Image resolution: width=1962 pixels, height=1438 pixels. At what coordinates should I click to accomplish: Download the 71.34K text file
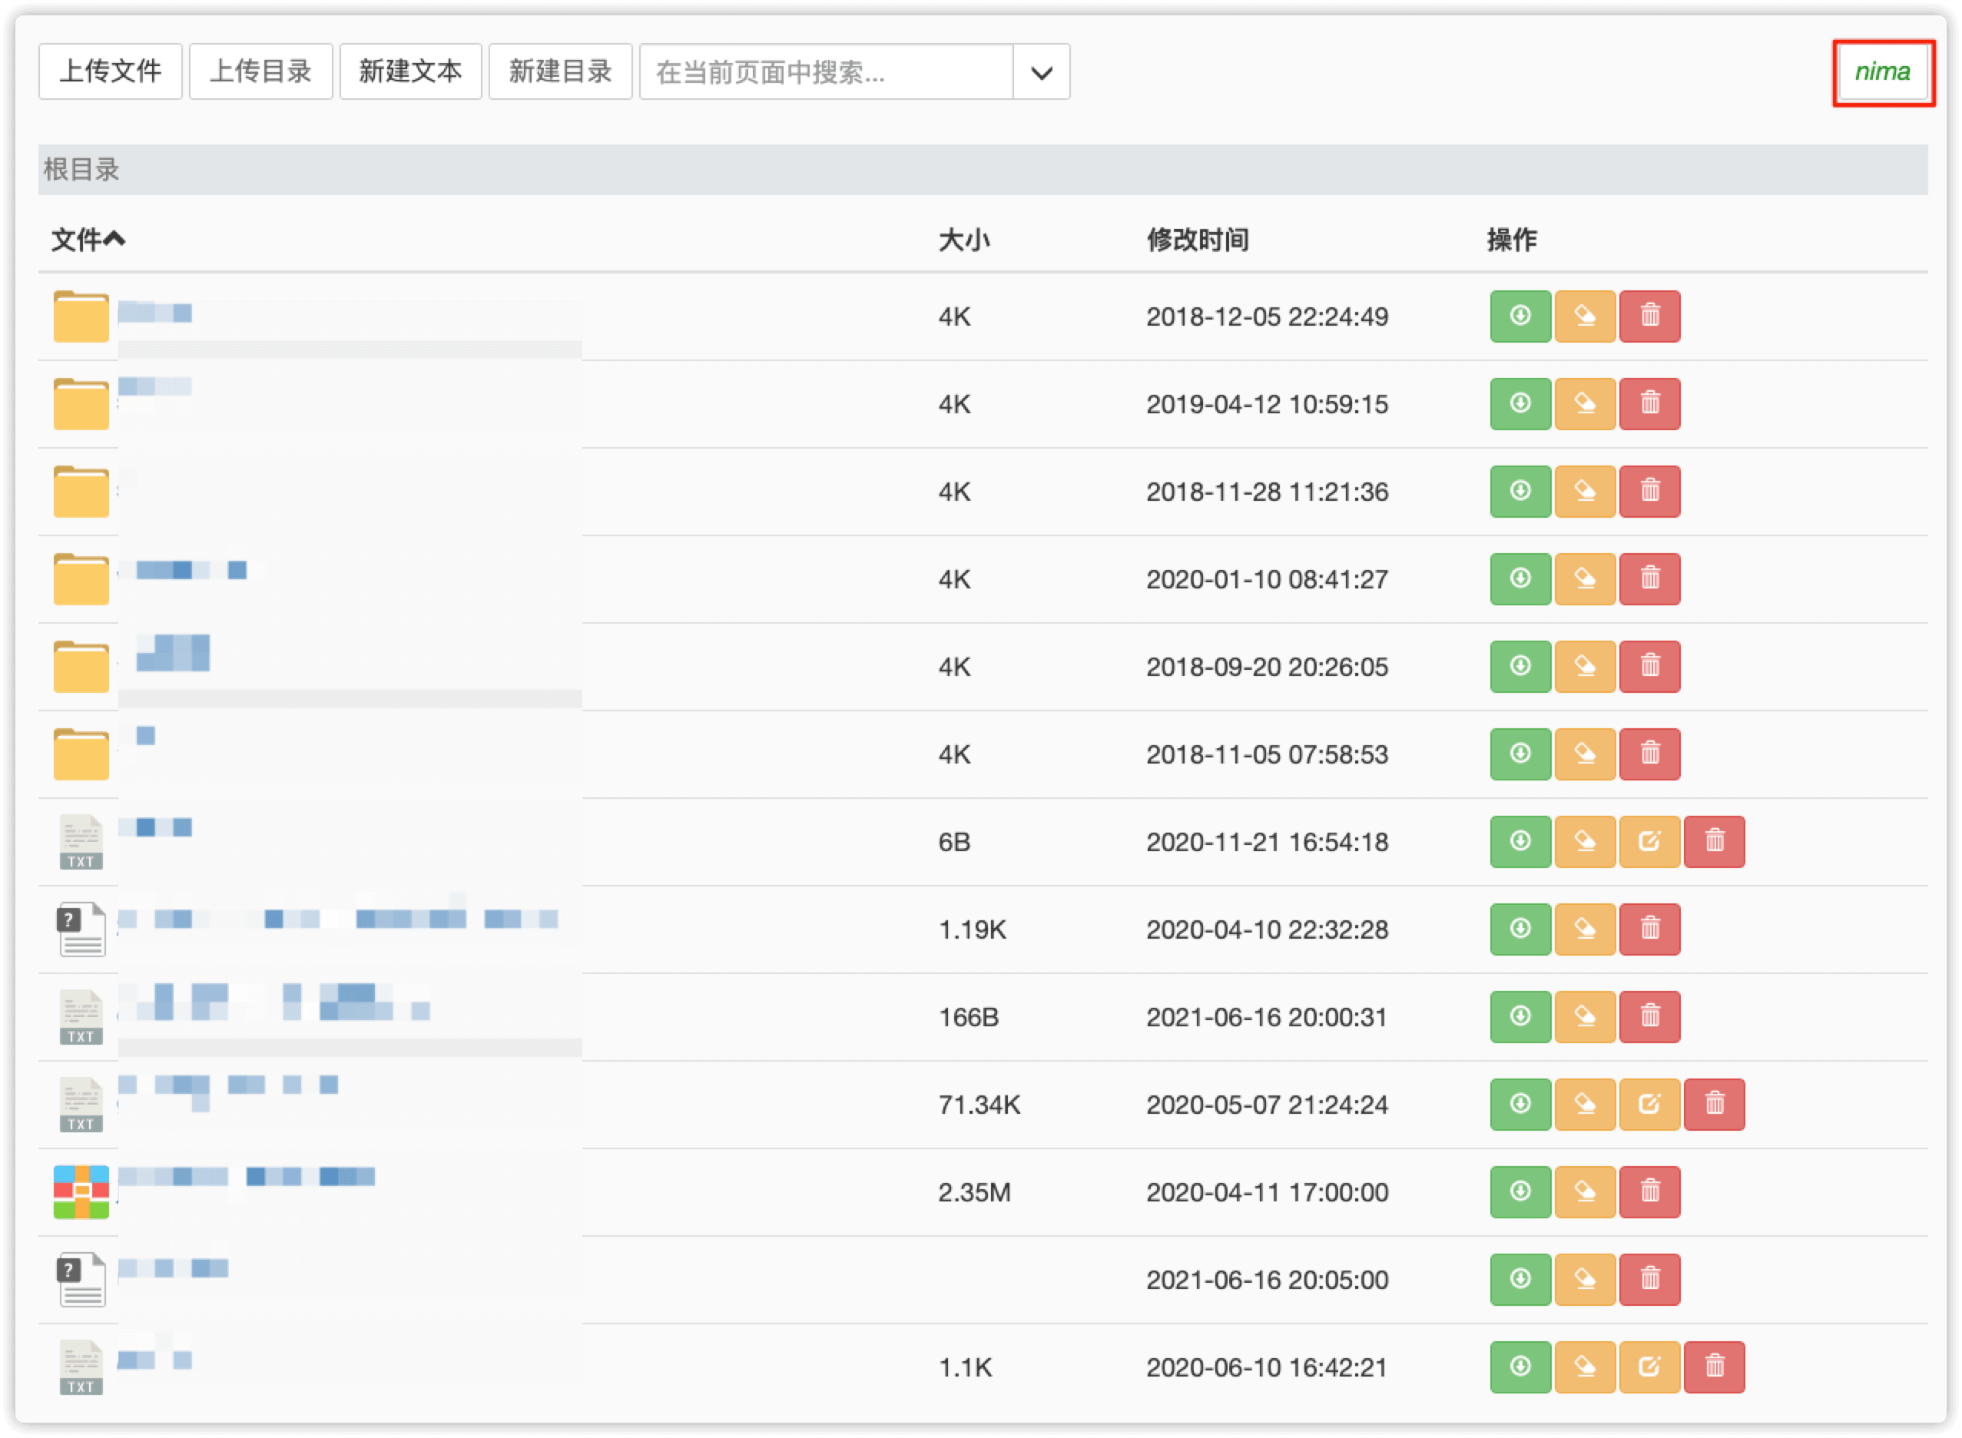(1520, 1105)
